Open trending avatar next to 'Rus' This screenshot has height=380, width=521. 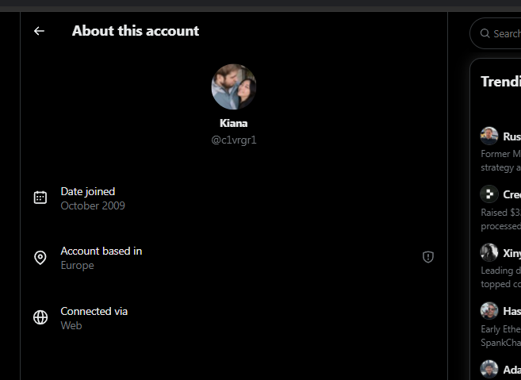click(489, 136)
